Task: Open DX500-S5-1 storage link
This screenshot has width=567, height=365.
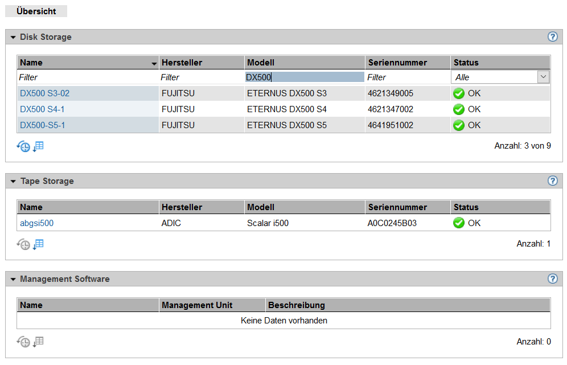Action: (x=42, y=125)
